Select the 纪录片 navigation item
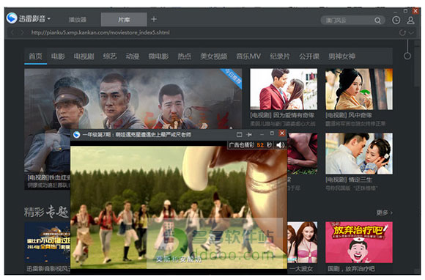Screen dimensions: 425x280 [280, 56]
